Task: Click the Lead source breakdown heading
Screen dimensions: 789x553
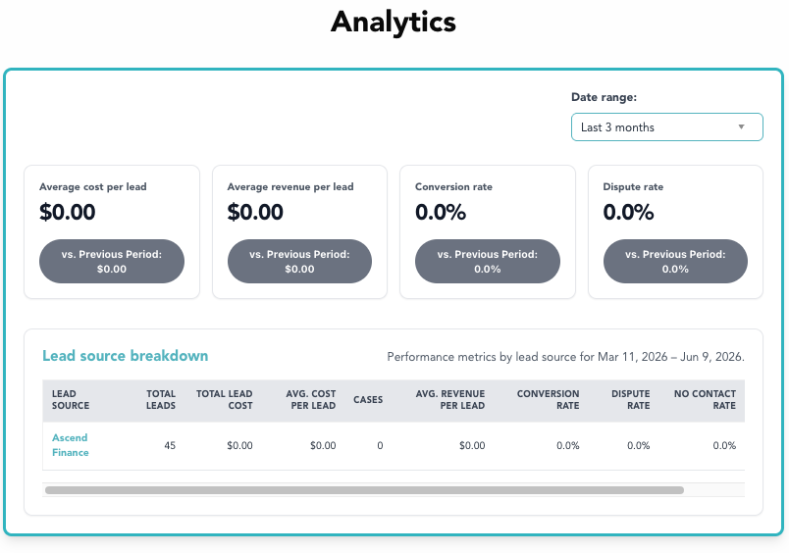Action: coord(126,356)
